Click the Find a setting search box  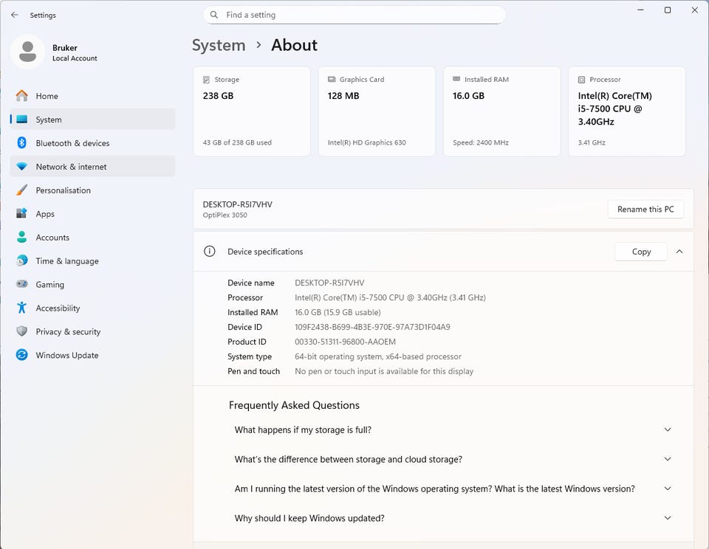(x=354, y=15)
